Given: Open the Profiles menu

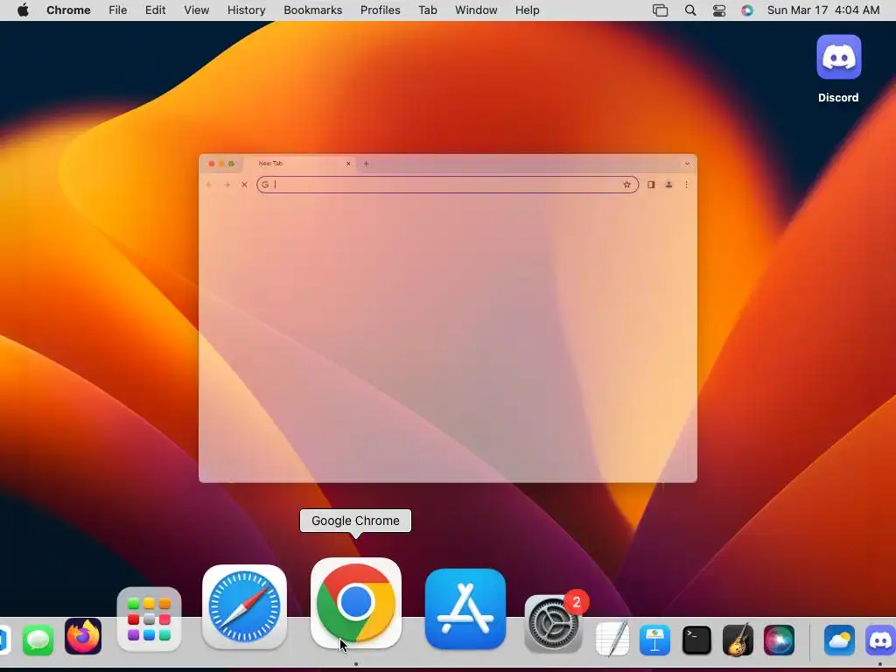Looking at the screenshot, I should pyautogui.click(x=380, y=10).
